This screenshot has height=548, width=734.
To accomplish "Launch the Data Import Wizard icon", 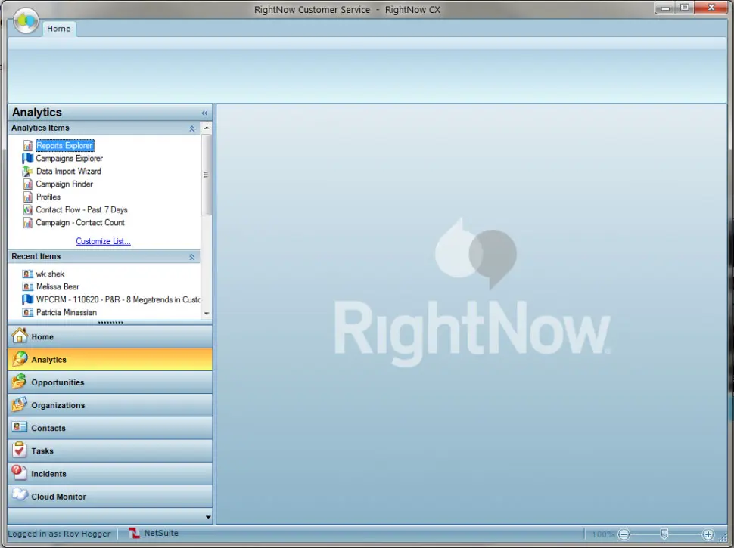I will tap(28, 172).
